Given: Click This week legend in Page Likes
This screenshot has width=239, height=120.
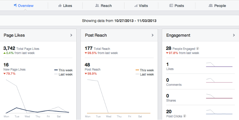Looking at the screenshot, I should click(63, 70).
